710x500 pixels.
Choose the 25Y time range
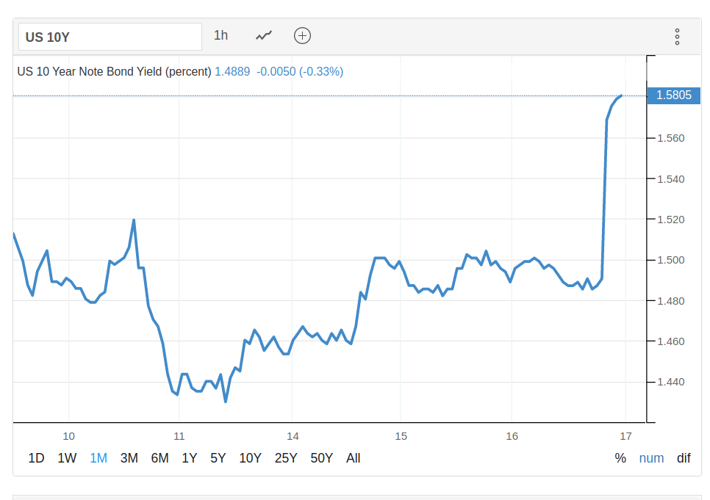[x=286, y=458]
